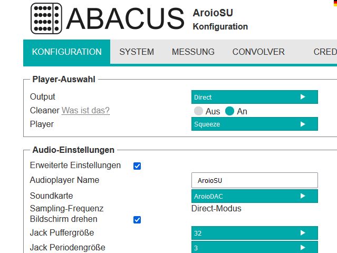Image resolution: width=337 pixels, height=253 pixels.
Task: Toggle the Erweiterte Einstellungen checkbox
Action: click(137, 166)
